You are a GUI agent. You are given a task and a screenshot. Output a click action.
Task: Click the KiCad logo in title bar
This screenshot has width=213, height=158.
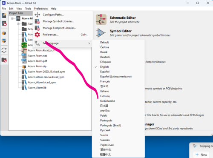[4, 3]
